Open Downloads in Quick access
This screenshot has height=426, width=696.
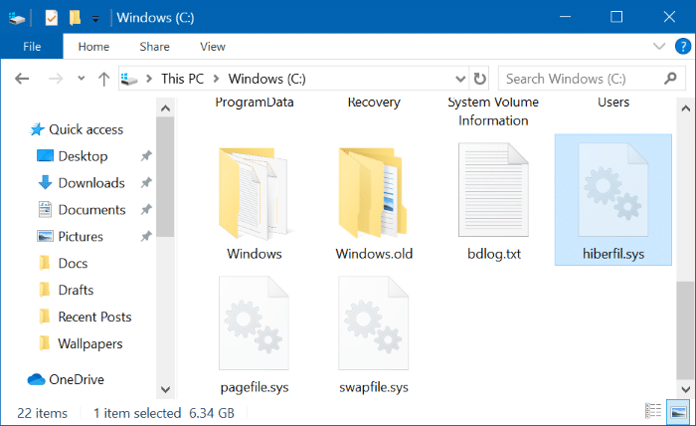(91, 182)
